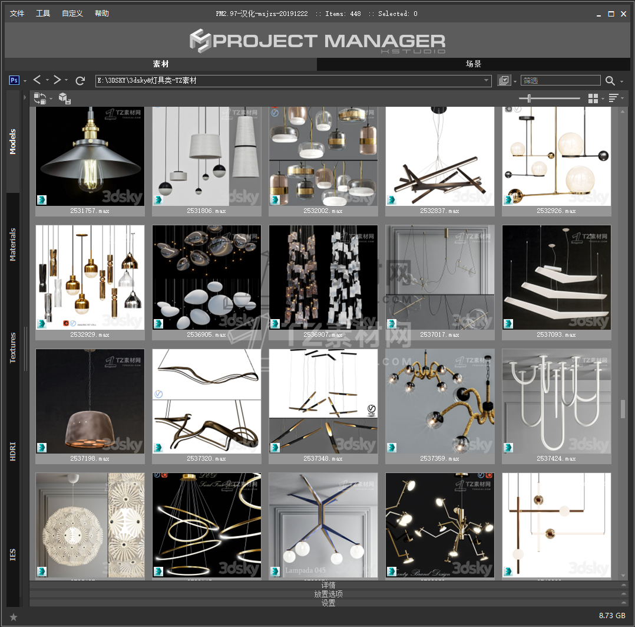Viewport: 635px width, 627px height.
Task: Expand the folder path dropdown
Action: [x=486, y=80]
